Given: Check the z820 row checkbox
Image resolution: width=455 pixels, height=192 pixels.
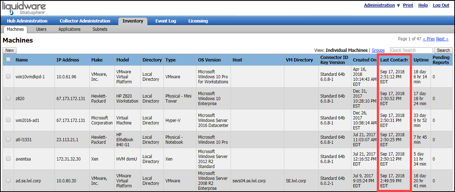Looking at the screenshot, I should 8,98.
